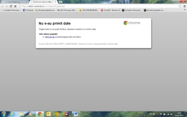Open the Stiri Timisoara bookmark
Image resolution: width=187 pixels, height=117 pixels.
67,10
